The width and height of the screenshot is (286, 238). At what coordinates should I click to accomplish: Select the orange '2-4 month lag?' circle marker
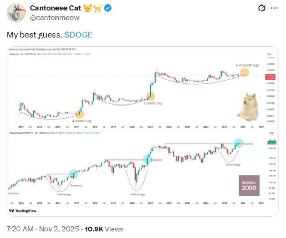pyautogui.click(x=244, y=73)
